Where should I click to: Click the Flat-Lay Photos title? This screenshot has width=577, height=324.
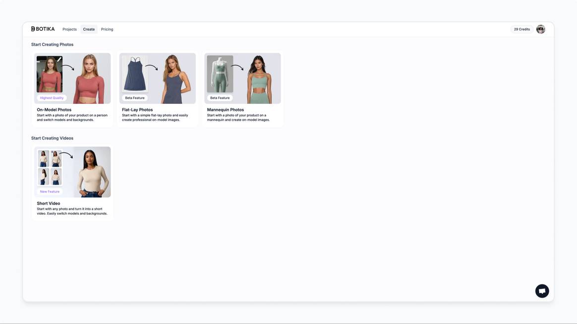click(137, 110)
